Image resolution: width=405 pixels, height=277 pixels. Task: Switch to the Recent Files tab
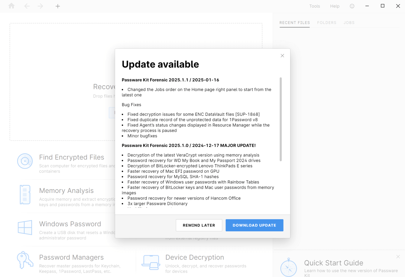pyautogui.click(x=295, y=23)
